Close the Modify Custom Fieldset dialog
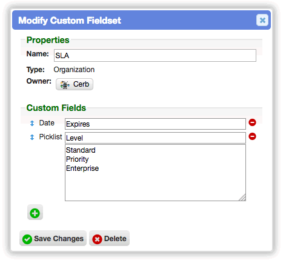Image resolution: width=286 pixels, height=266 pixels. [262, 20]
